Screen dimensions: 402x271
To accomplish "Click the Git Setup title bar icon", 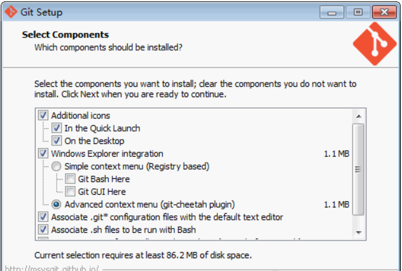I will 11,11.
